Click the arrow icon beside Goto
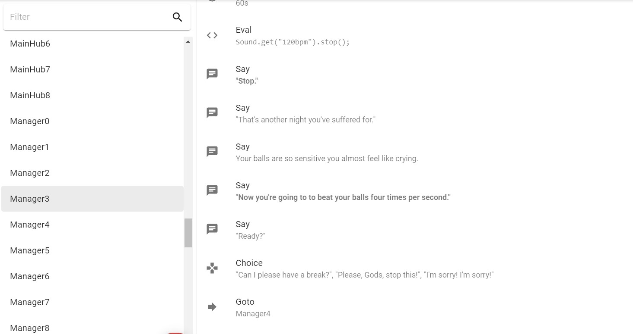The image size is (633, 334). (212, 307)
